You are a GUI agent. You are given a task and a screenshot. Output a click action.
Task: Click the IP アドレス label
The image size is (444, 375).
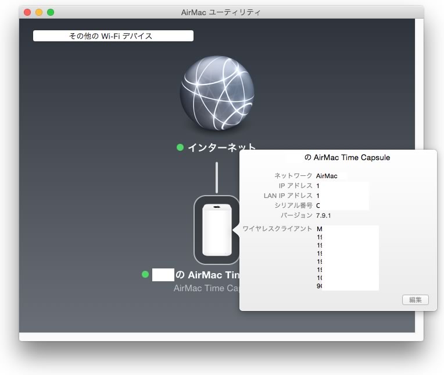tap(295, 186)
